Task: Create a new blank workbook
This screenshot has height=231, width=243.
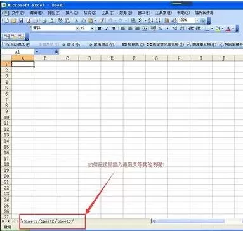Action: (x=6, y=20)
